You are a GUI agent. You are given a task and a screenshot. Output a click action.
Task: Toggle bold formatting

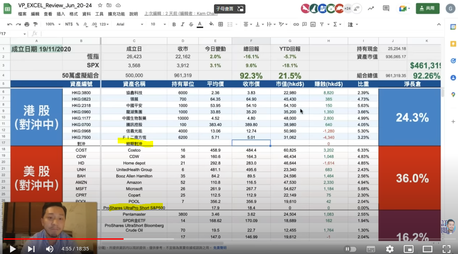pos(174,24)
